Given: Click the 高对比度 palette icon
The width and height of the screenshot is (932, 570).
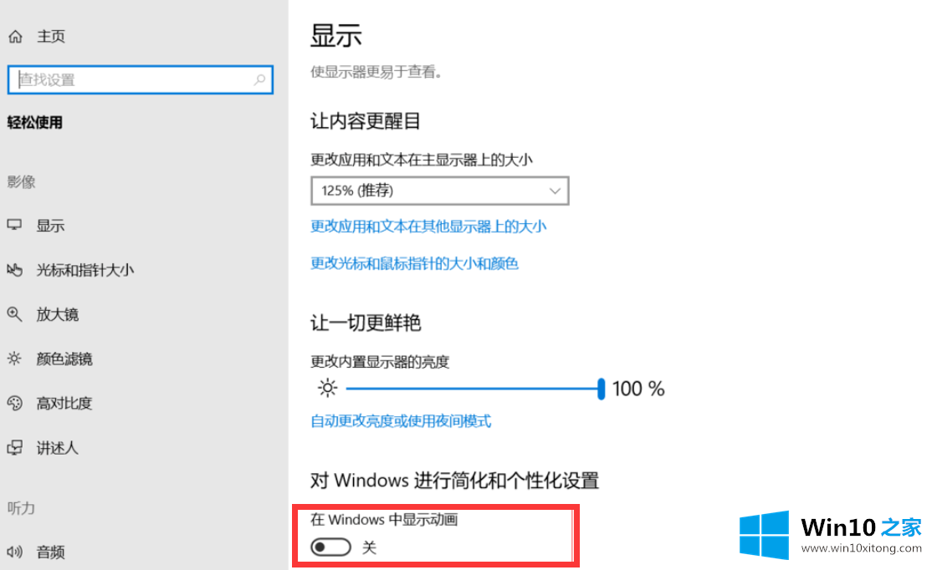Looking at the screenshot, I should [14, 403].
